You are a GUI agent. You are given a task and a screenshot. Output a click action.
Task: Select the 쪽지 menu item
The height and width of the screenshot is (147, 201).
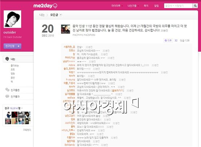tap(146, 5)
